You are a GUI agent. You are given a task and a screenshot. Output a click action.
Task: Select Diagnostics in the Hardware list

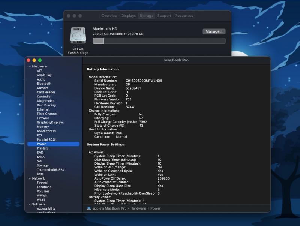pos(45,101)
